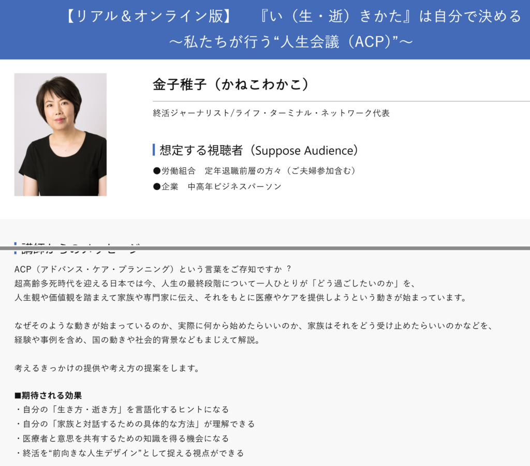Screen dimensions: 530x466
Task: Click the bullet about 終活を"前向きな人生デザイン"
Action: coord(129,453)
